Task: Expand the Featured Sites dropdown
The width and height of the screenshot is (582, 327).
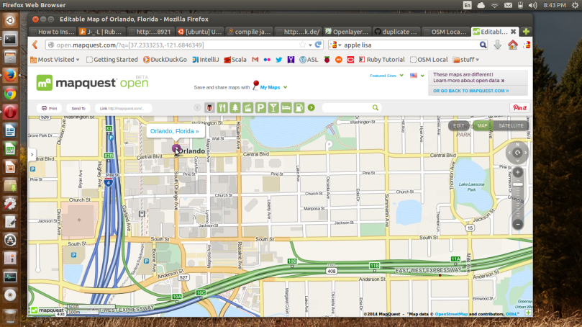Action: [386, 76]
